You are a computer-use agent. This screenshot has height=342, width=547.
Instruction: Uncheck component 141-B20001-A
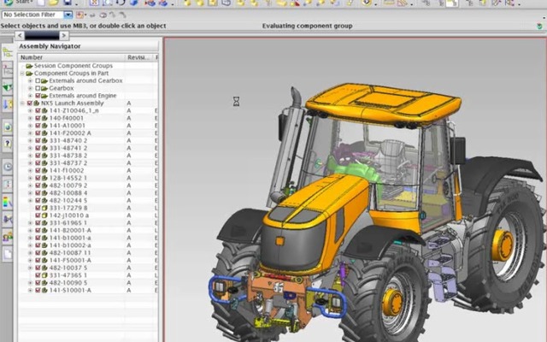[x=38, y=231]
